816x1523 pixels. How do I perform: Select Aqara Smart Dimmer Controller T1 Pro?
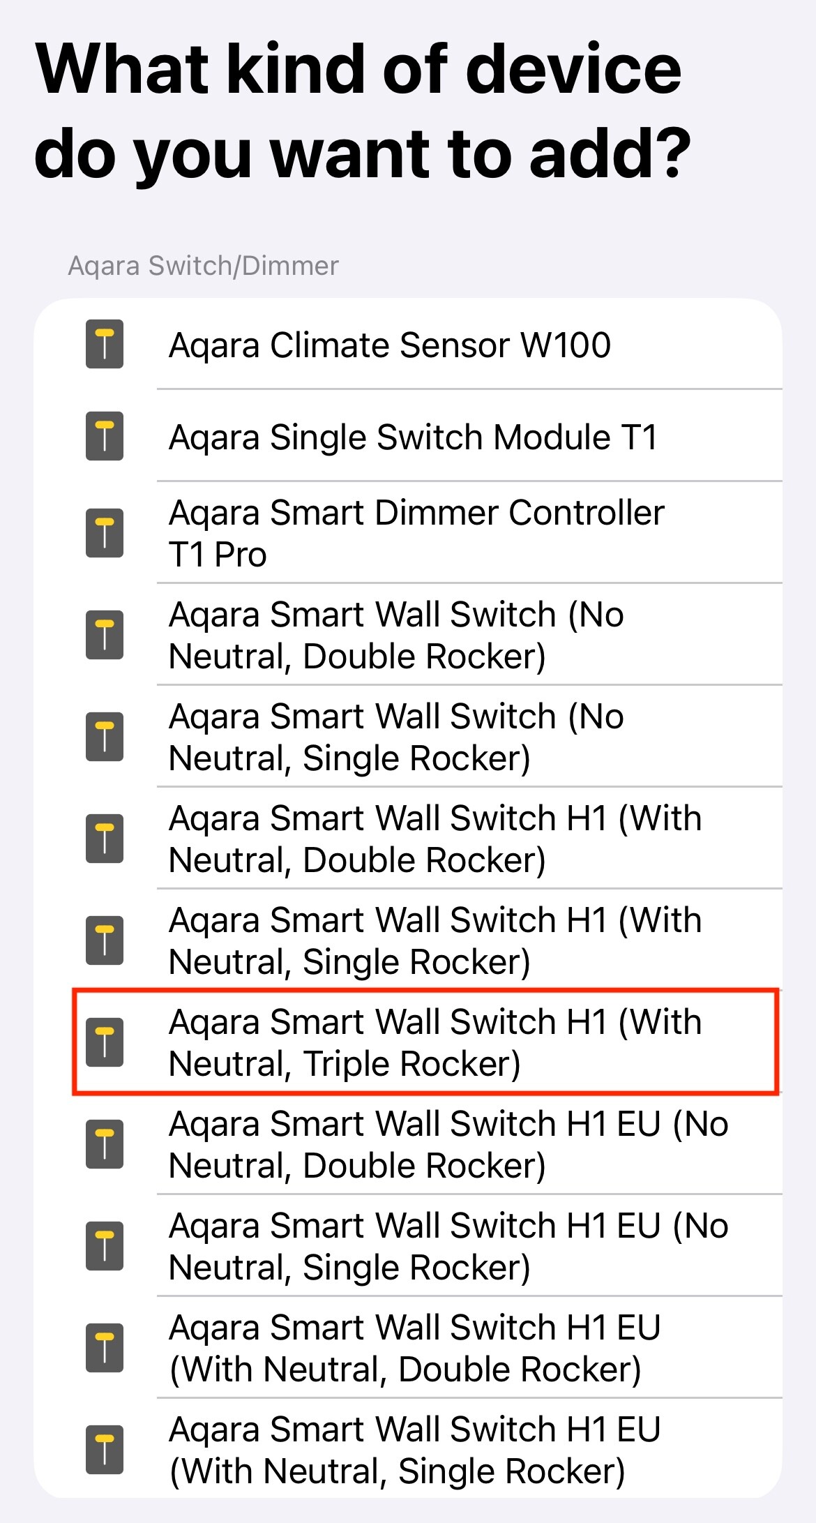(x=408, y=533)
